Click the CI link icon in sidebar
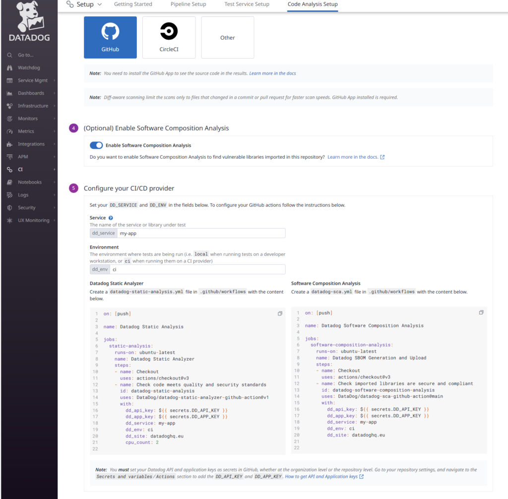Image resolution: width=508 pixels, height=499 pixels. point(10,170)
